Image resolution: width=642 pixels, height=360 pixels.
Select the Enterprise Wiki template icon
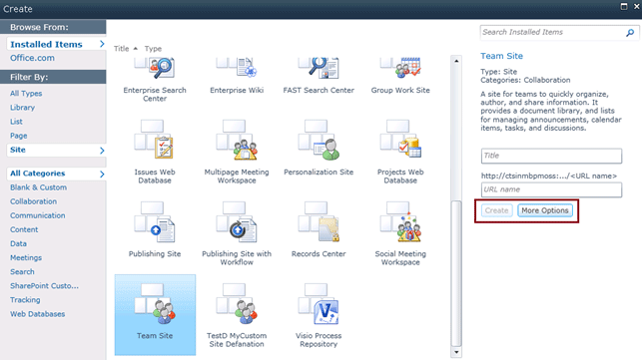pyautogui.click(x=237, y=69)
